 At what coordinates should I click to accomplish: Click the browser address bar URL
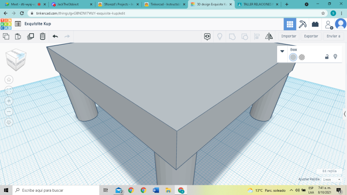point(80,13)
